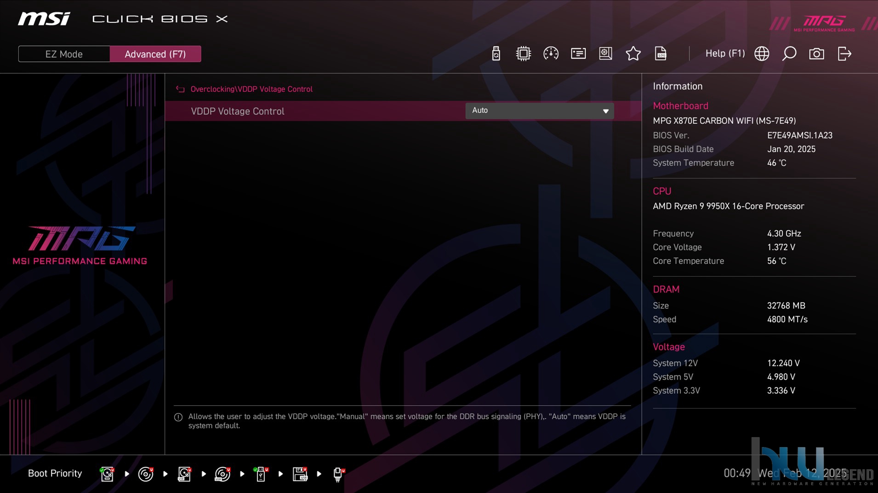Click the AMD Ryzen 9 9950X processor name

click(x=728, y=206)
